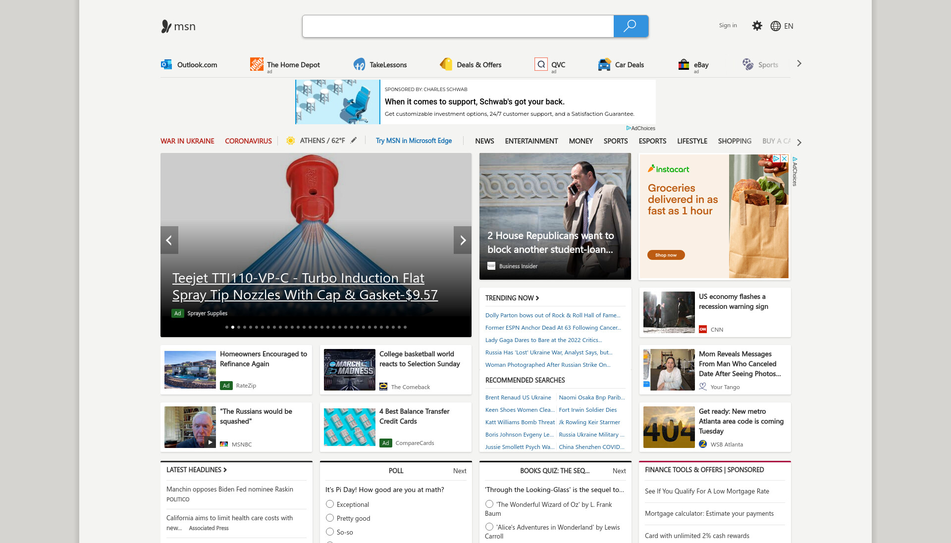Open Car Deals car icon

604,64
